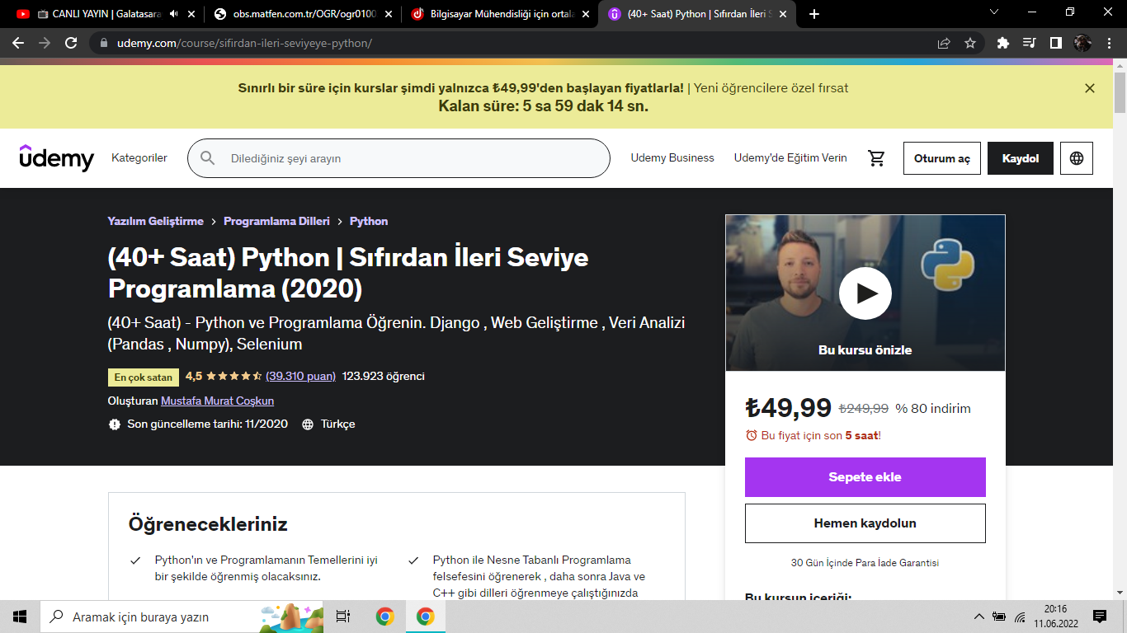Click the Udemy logo

click(57, 157)
